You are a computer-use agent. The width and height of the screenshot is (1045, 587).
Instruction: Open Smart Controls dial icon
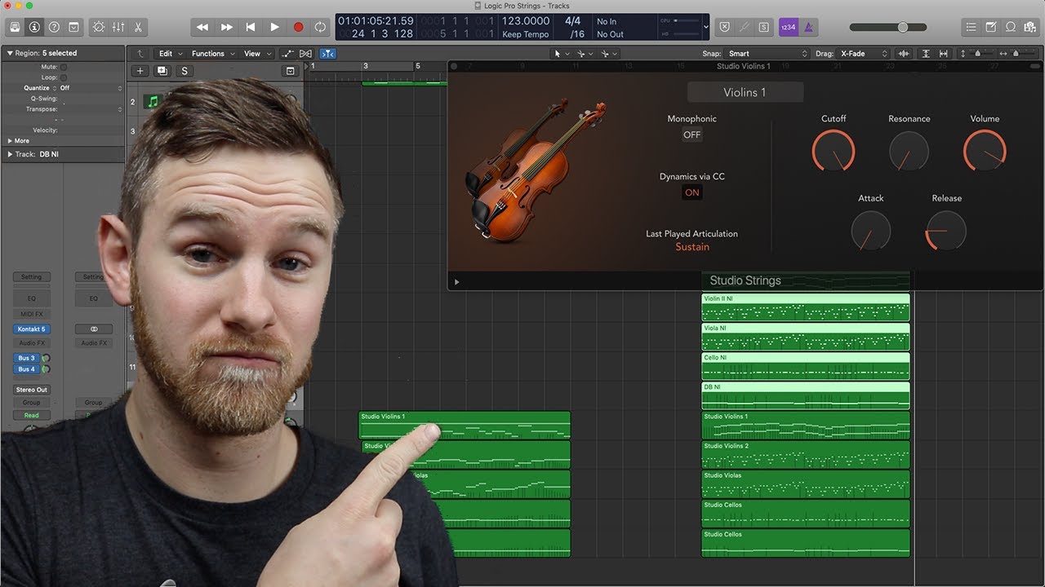(99, 27)
